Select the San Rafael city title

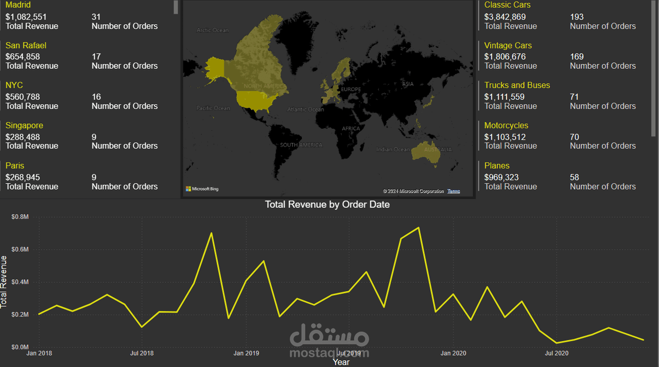pos(26,45)
